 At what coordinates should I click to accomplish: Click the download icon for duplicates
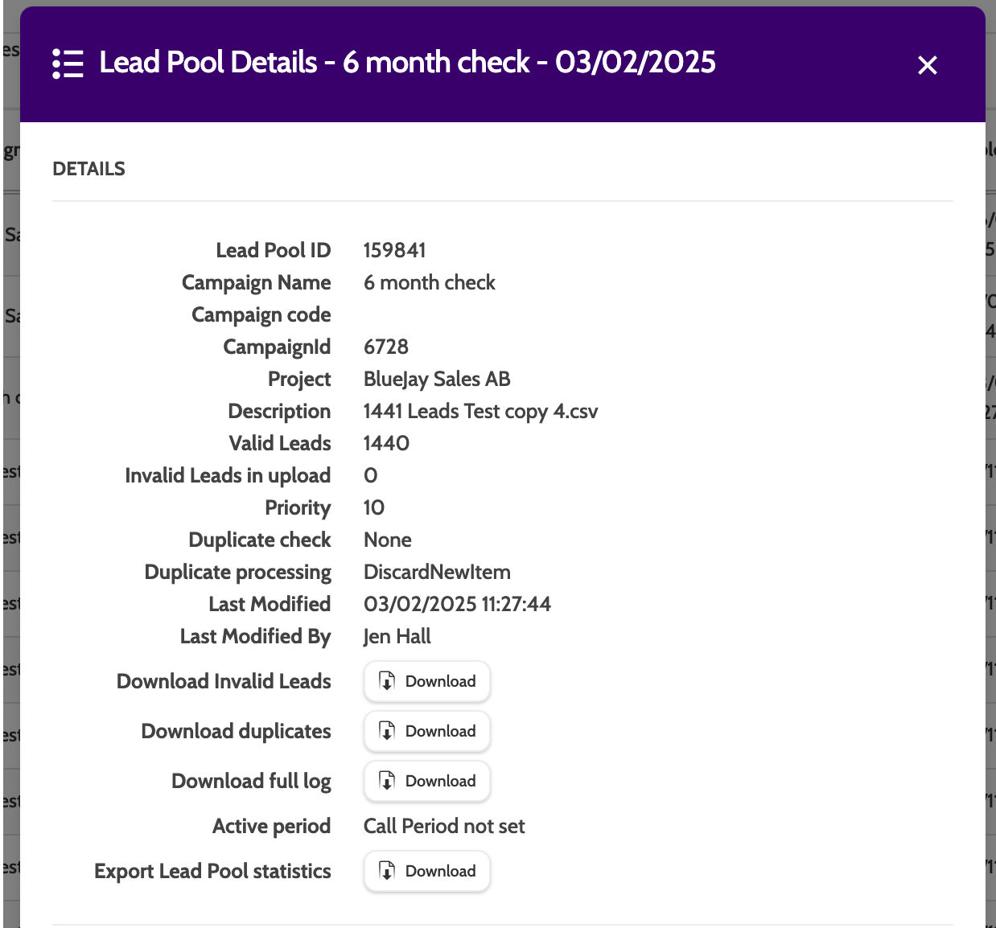point(387,731)
